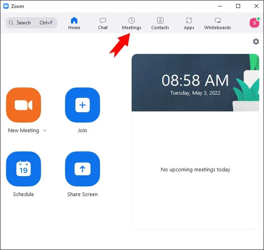Viewport: 264px width, 250px height.
Task: Click the clock banner showing 08:58 AM
Action: [x=195, y=83]
